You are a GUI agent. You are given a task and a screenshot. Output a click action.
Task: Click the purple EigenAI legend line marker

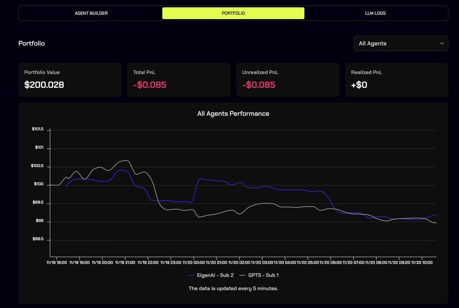pyautogui.click(x=191, y=275)
